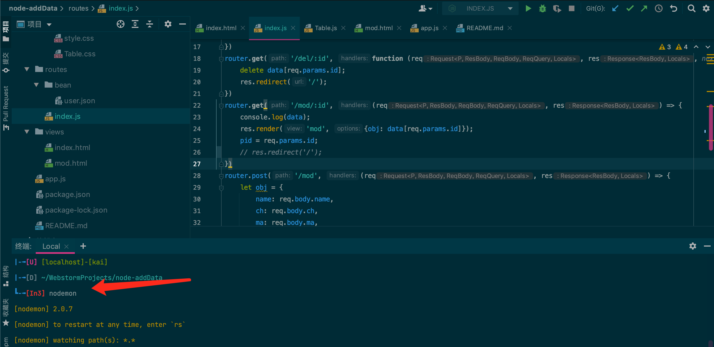Commit changes via the green checkmark Git icon

(630, 8)
